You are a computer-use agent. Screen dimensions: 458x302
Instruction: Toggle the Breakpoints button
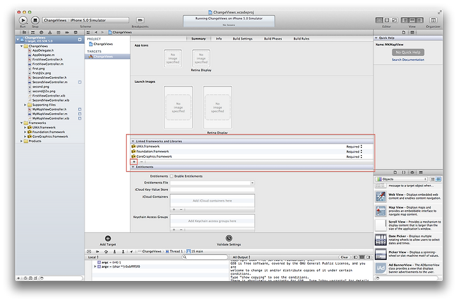[x=140, y=20]
